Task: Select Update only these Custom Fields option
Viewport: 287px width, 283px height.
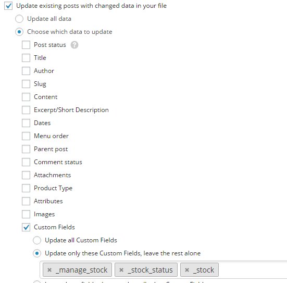Action: 37,253
